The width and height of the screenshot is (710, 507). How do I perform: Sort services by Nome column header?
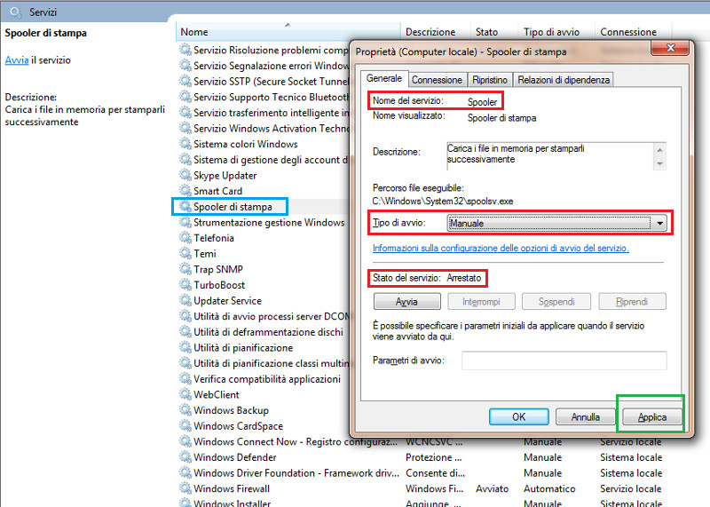coord(288,32)
